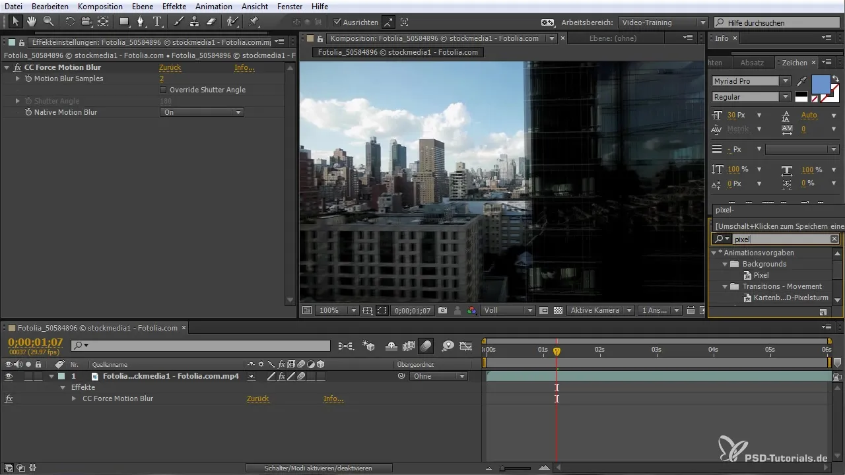Click the brainstorm icon in timeline toolbar

(448, 346)
